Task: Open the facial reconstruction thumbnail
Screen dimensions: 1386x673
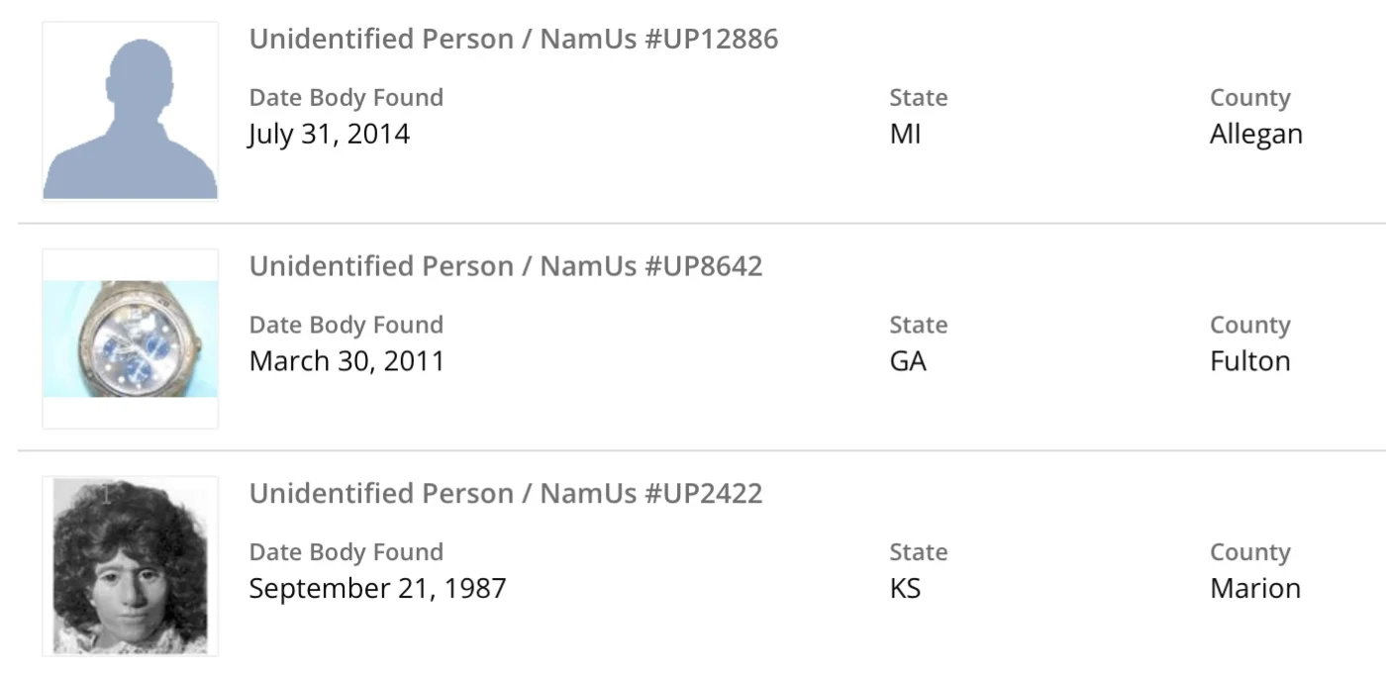Action: [130, 566]
